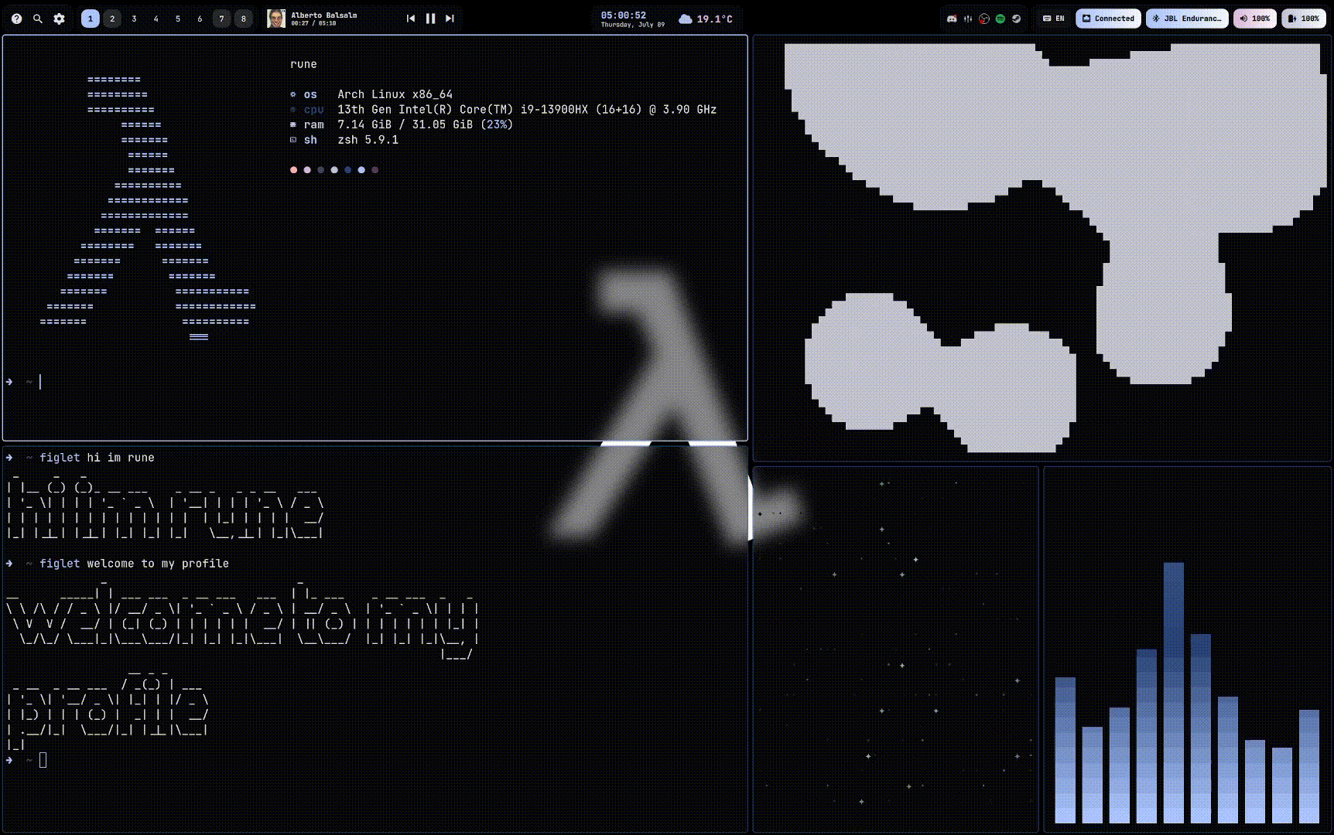
Task: Click the tallest bar in the audio visualizer
Action: coord(1174,693)
